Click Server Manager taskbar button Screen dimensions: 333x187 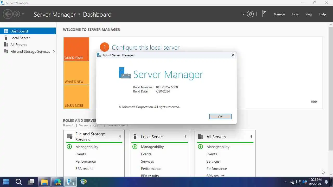pyautogui.click(x=71, y=182)
